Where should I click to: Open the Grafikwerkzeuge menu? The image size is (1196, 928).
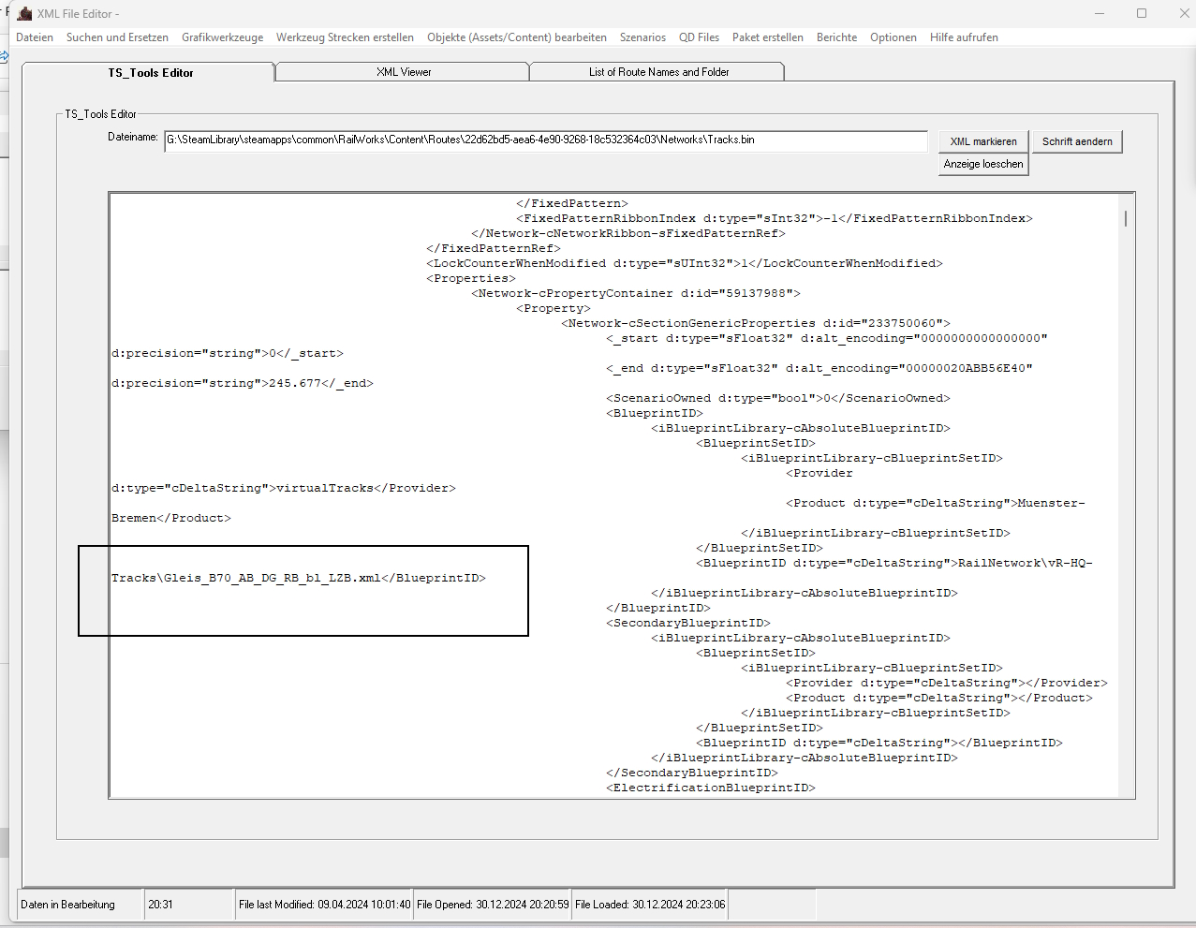[x=222, y=37]
